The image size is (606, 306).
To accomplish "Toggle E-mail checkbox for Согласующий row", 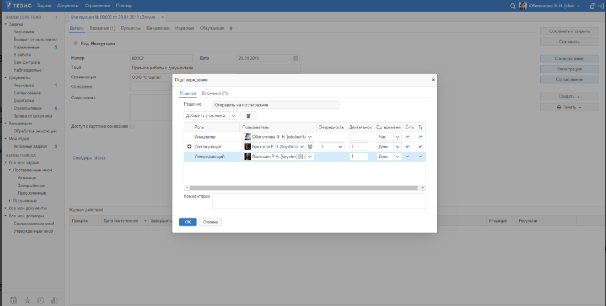I will pyautogui.click(x=407, y=146).
